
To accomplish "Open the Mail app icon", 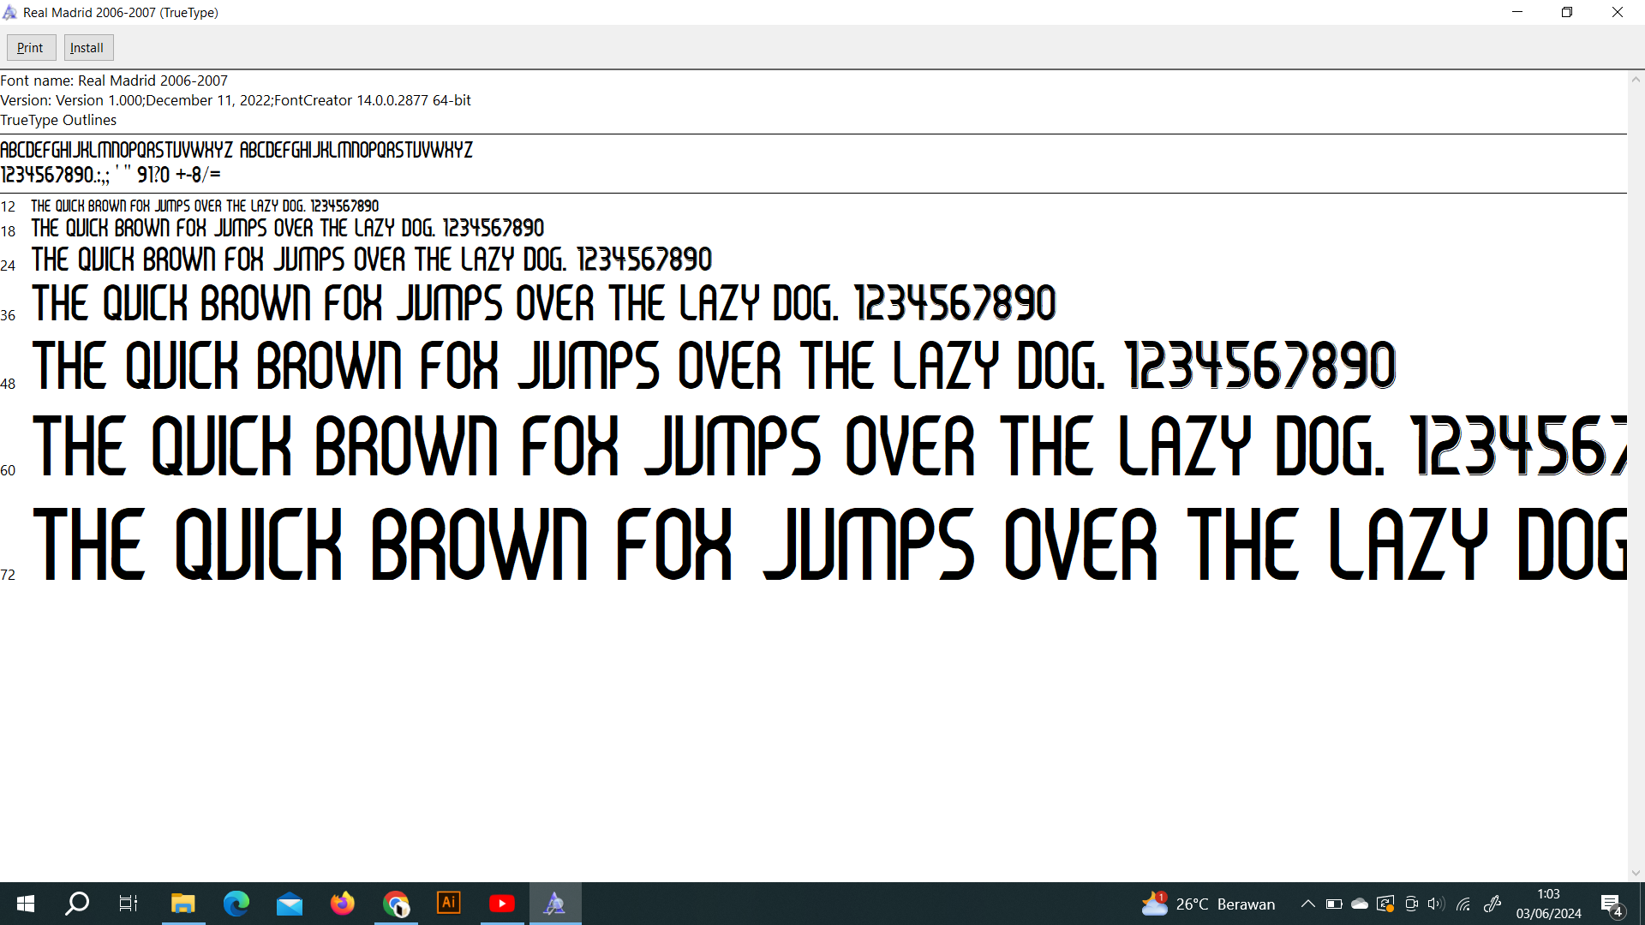I will [290, 904].
